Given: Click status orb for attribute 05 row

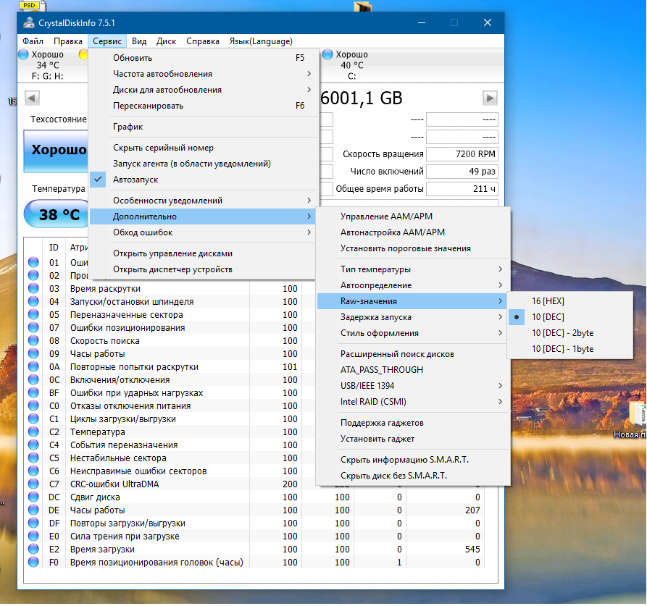Looking at the screenshot, I should (33, 314).
